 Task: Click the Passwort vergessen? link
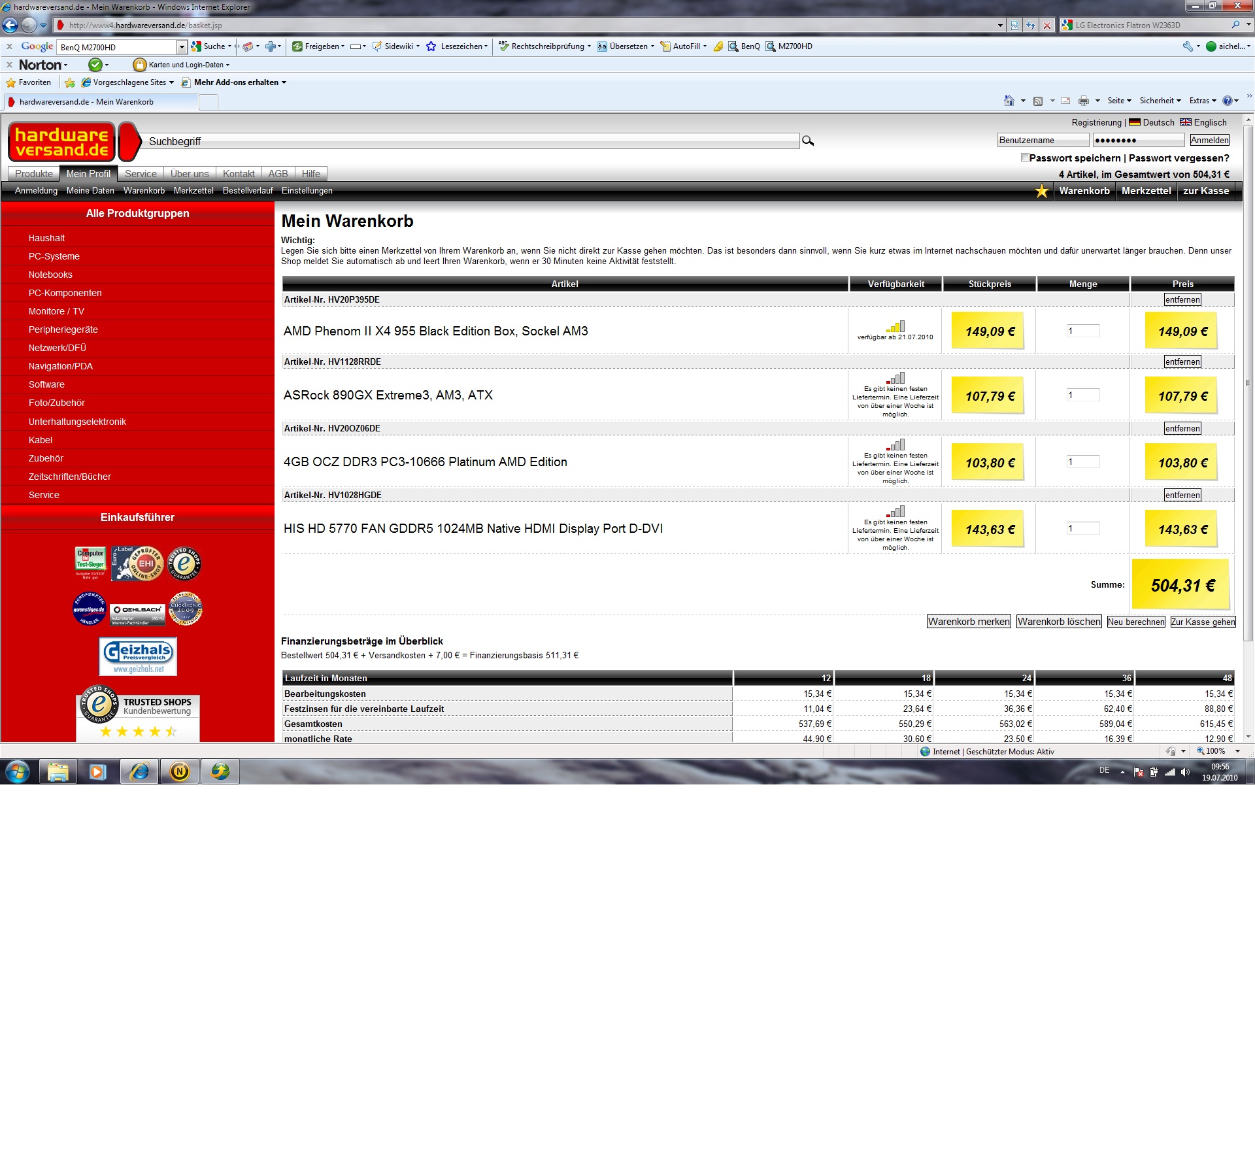pyautogui.click(x=1179, y=158)
